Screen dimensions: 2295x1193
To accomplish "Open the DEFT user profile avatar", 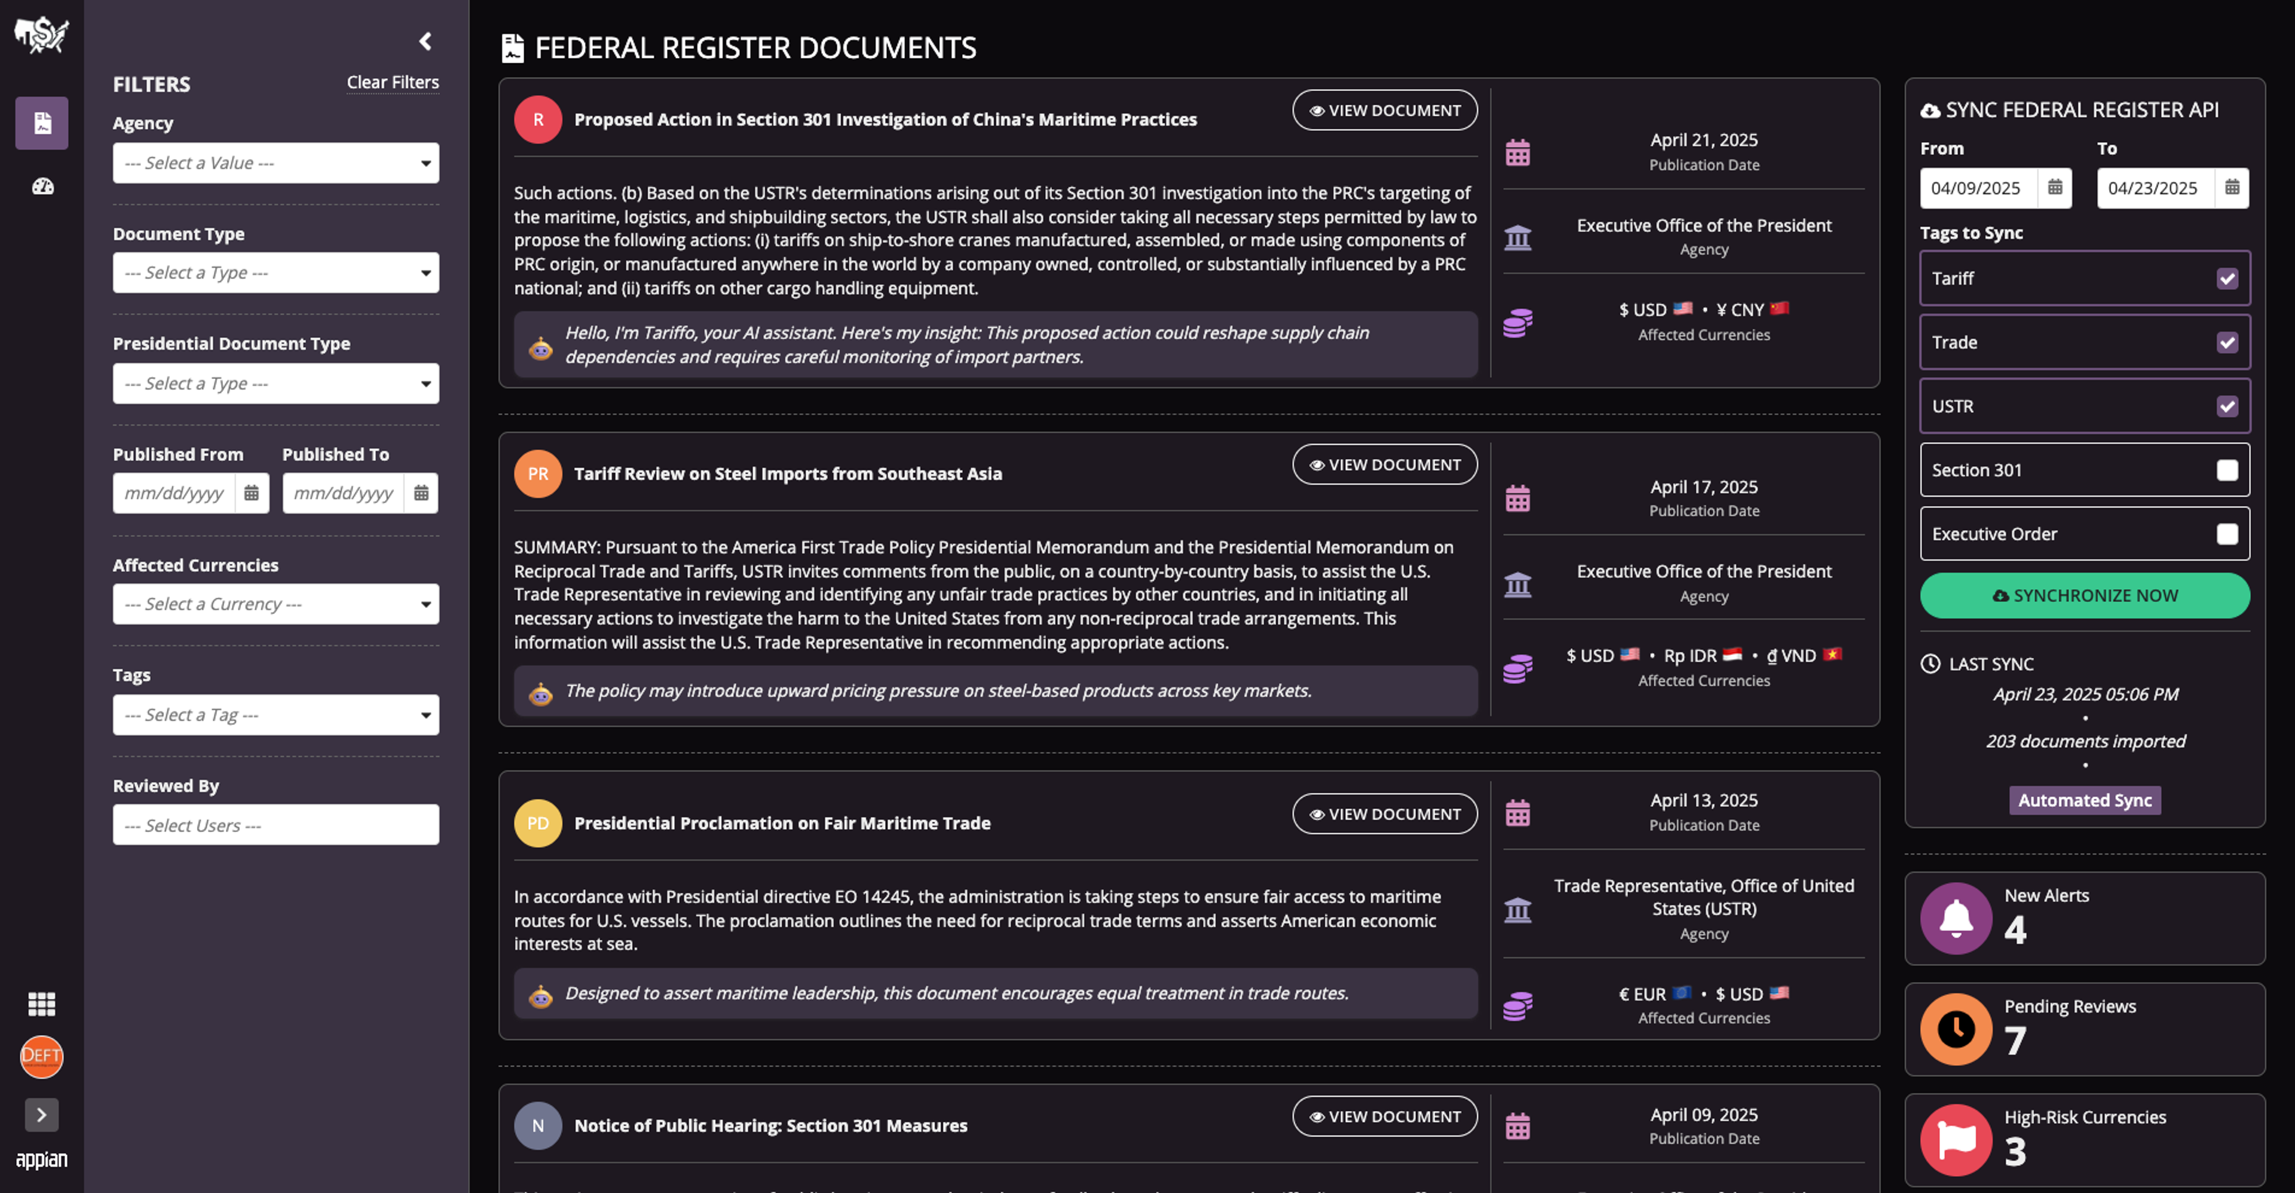I will pos(42,1057).
